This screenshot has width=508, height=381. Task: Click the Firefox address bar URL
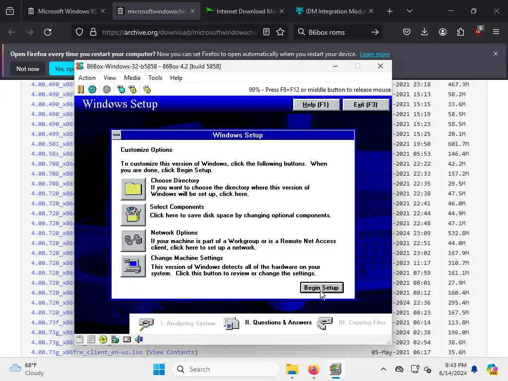[x=179, y=32]
